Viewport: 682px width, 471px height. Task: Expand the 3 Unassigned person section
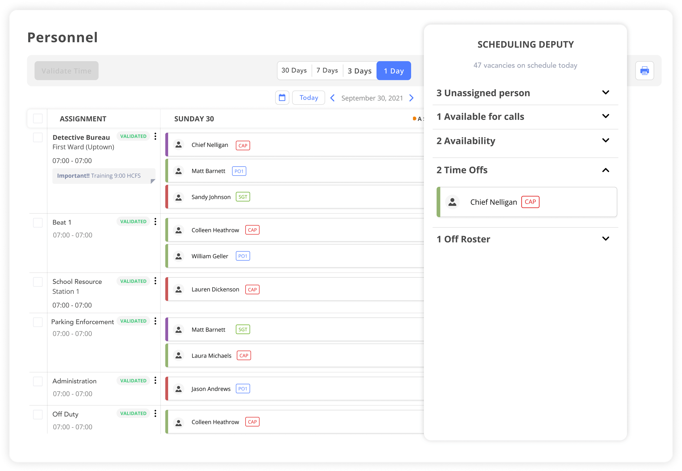605,93
